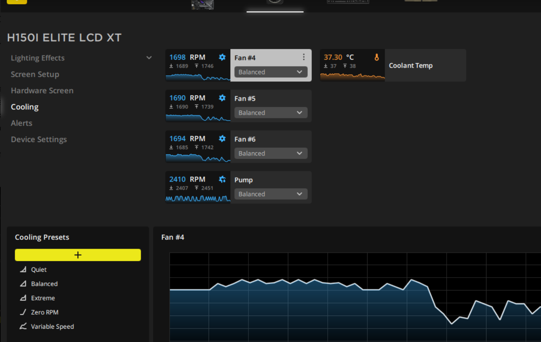Open the gear settings for Fan #5

pyautogui.click(x=222, y=98)
